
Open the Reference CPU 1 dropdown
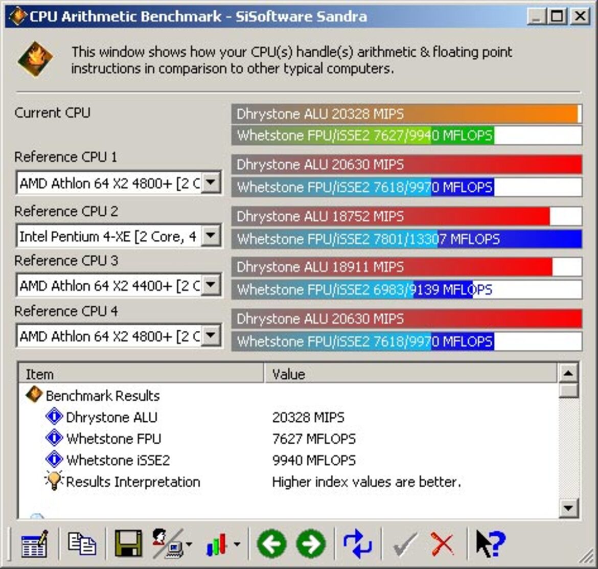point(211,183)
